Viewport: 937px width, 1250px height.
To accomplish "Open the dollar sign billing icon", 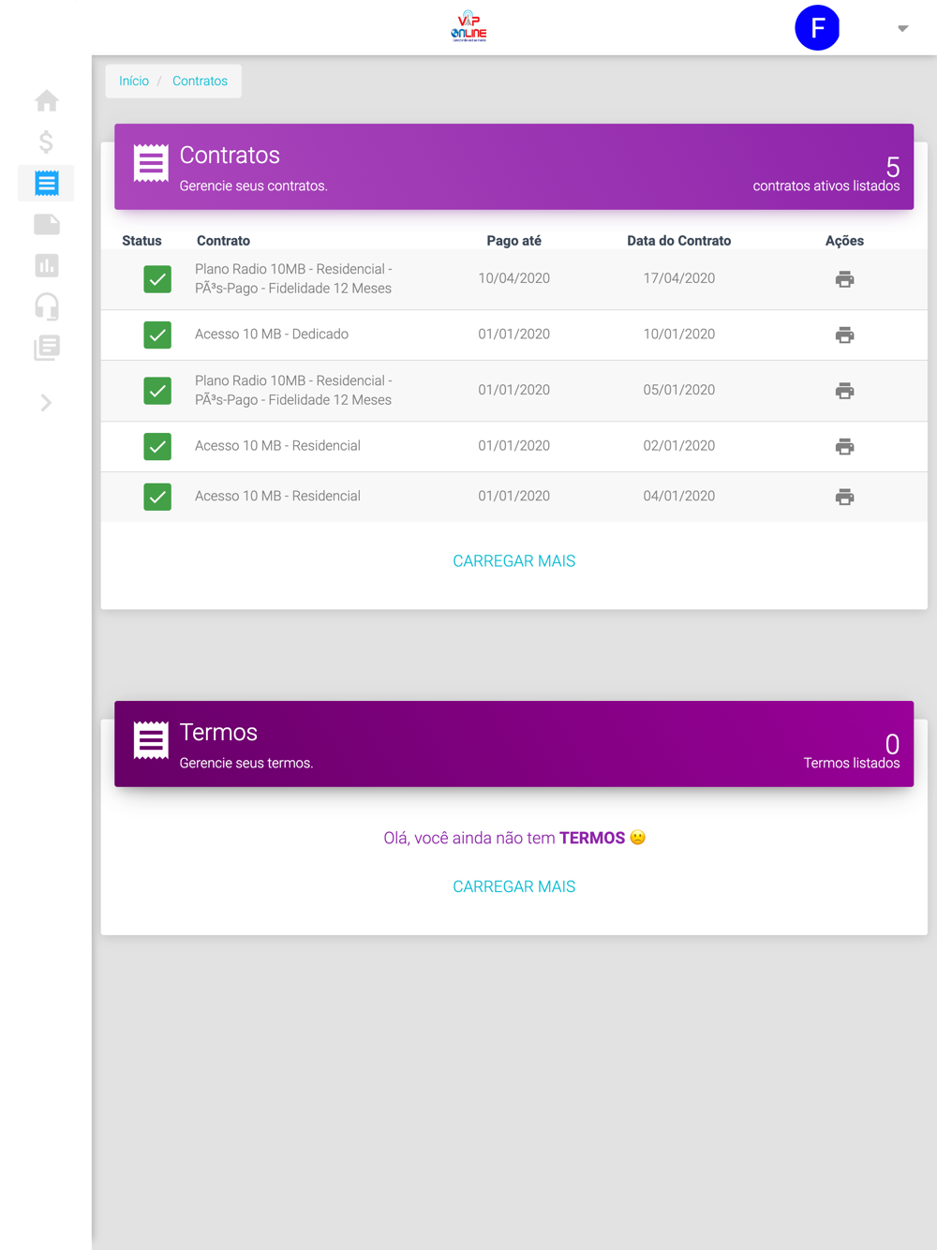I will (46, 141).
